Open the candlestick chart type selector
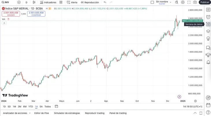 (x=34, y=2)
